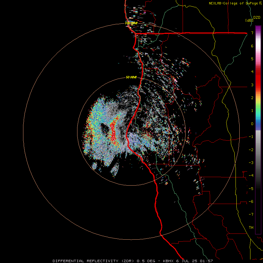Click the 50 NMI range ring label
This screenshot has width=263, height=263.
[x=131, y=77]
